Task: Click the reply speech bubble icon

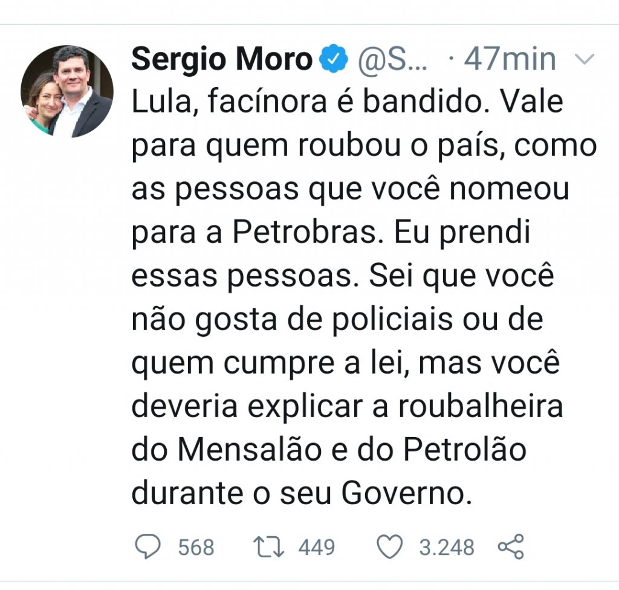Action: 147,546
